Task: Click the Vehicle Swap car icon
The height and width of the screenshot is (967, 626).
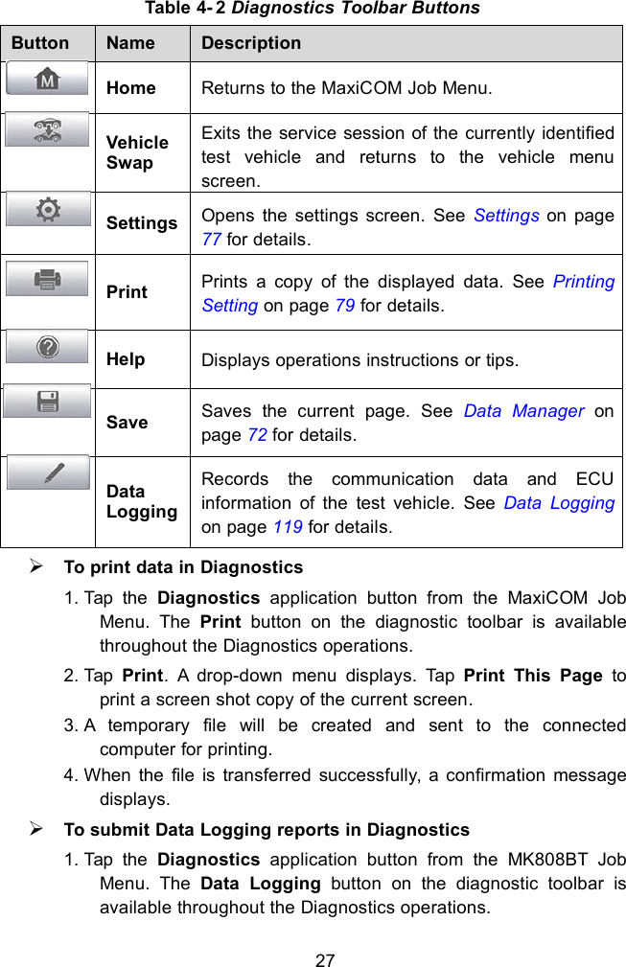Action: tap(48, 129)
